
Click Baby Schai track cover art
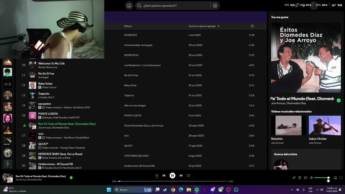32,85
